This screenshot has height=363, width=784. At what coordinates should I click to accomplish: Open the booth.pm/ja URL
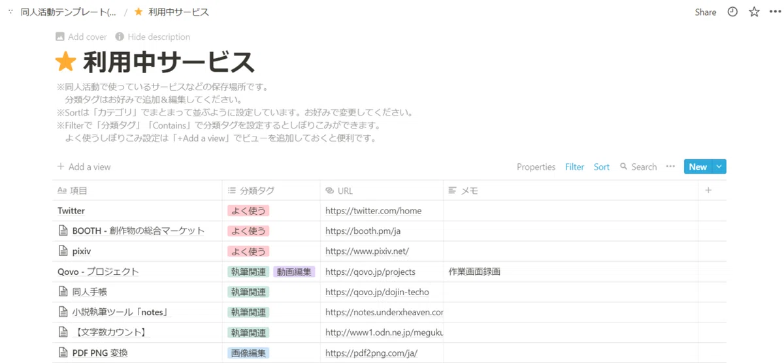pyautogui.click(x=363, y=230)
